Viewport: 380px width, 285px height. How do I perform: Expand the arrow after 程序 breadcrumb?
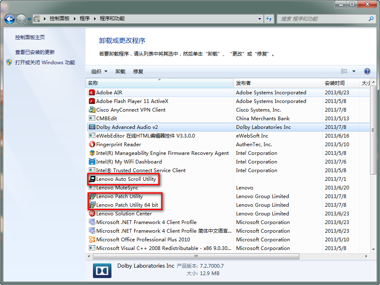[x=95, y=19]
